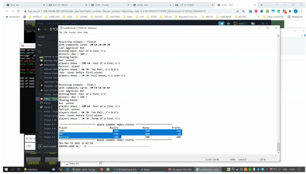Open the GAME_DEV bookmarks folder

point(52,17)
